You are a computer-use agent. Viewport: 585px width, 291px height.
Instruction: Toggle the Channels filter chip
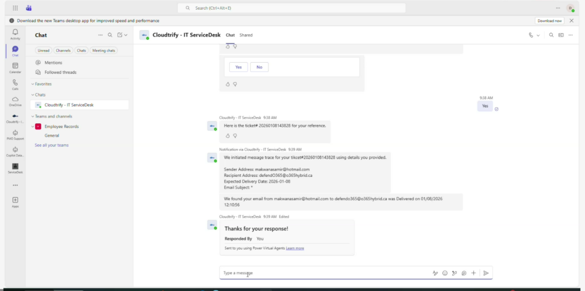pyautogui.click(x=63, y=50)
